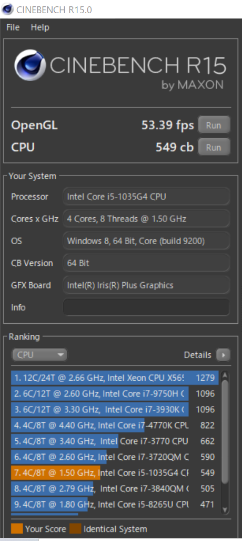Screen dimensions: 242x541
Task: Click the GFX Board Iris Plus field
Action: [146, 285]
